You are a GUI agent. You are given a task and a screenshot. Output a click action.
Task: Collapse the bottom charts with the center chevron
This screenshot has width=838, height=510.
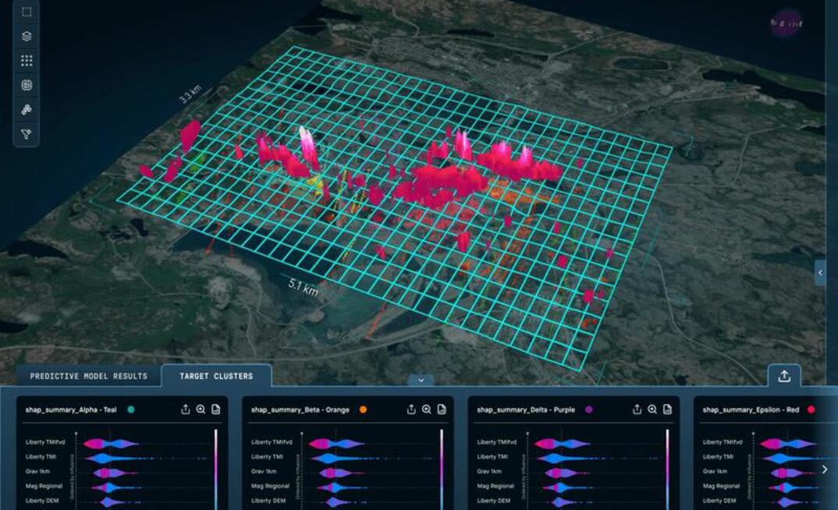point(420,380)
